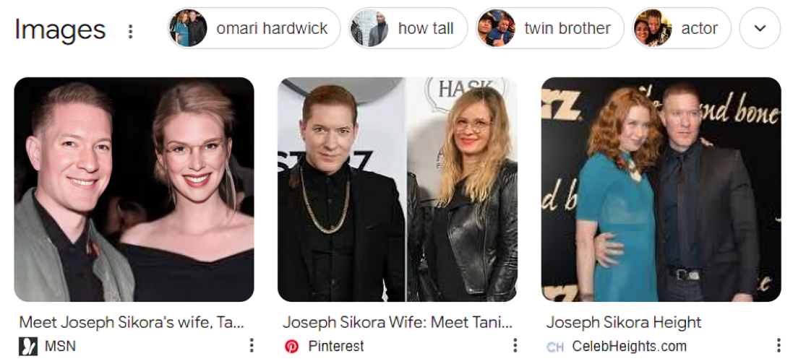The image size is (806, 364).
Task: Open three-dot menu for the MSN result
Action: coord(252,345)
